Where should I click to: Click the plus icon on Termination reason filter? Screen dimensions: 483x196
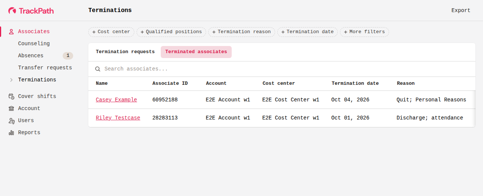pyautogui.click(x=214, y=32)
